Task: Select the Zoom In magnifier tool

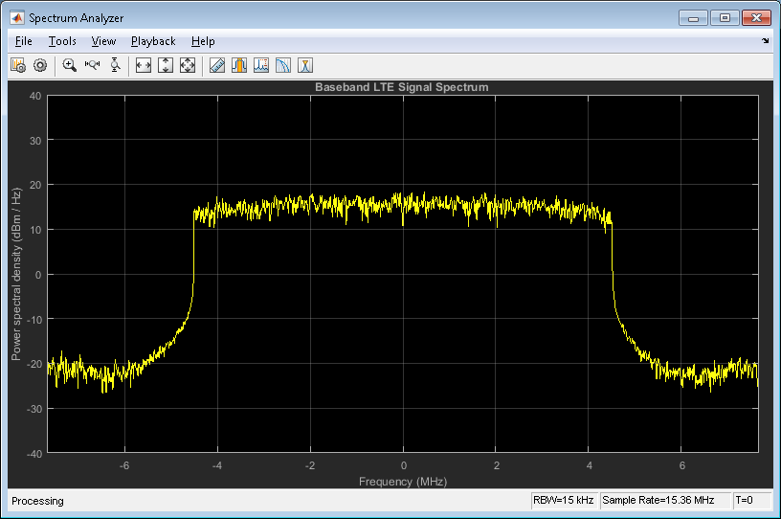Action: [x=70, y=65]
